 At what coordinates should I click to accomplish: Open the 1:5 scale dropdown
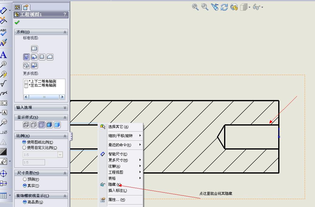(x=60, y=155)
